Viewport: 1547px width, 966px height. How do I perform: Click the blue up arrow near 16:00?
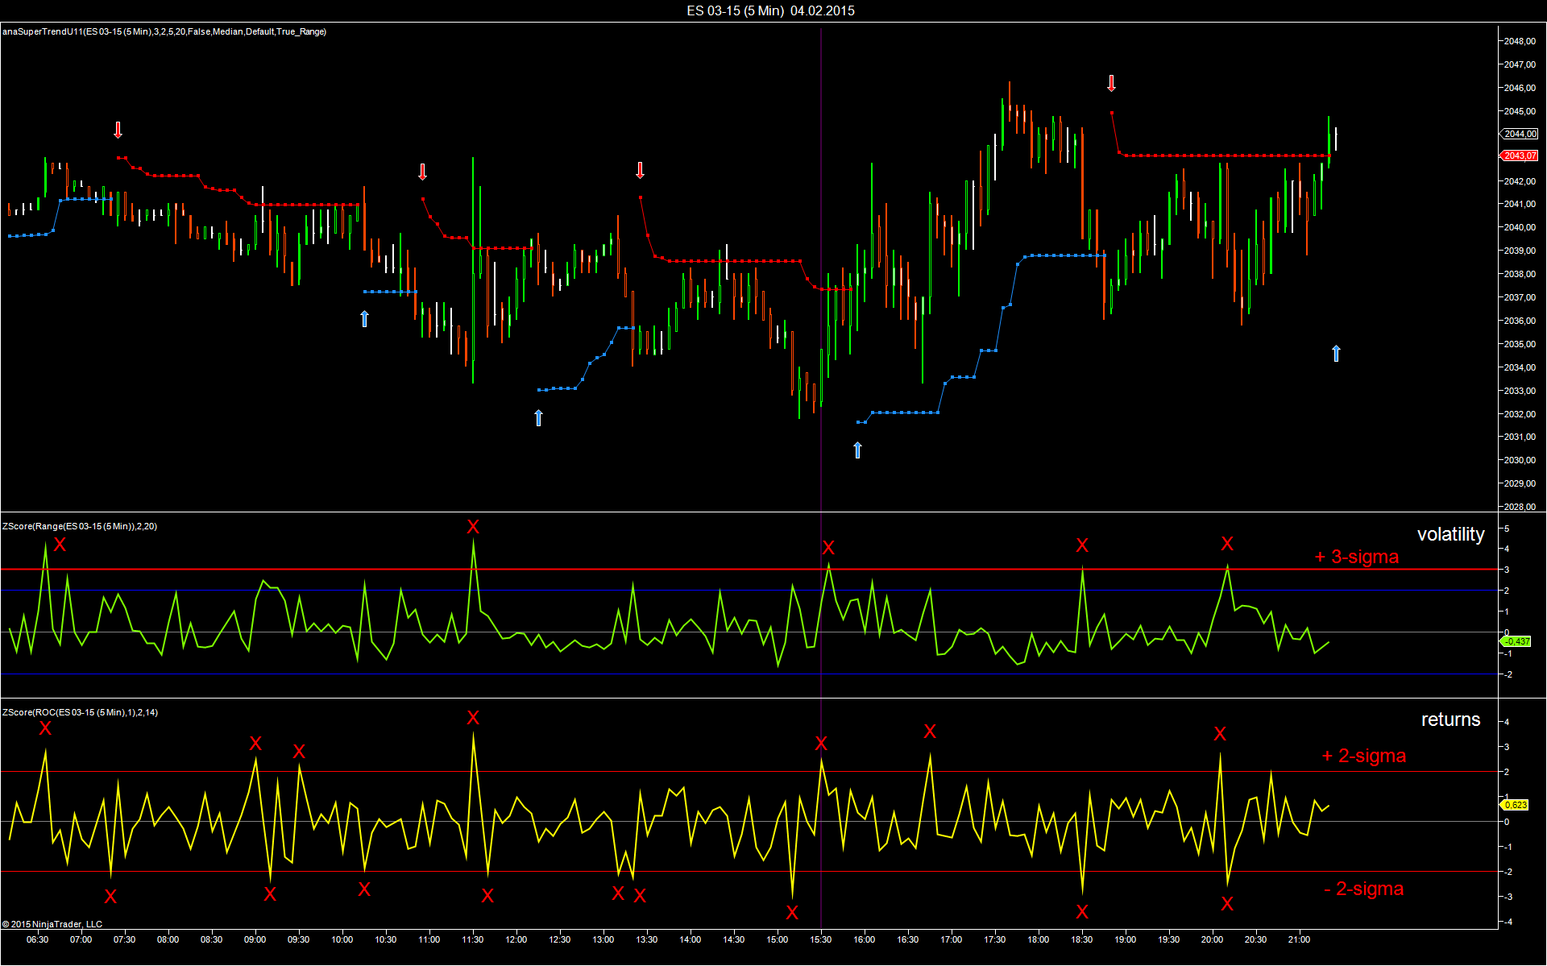pos(857,450)
